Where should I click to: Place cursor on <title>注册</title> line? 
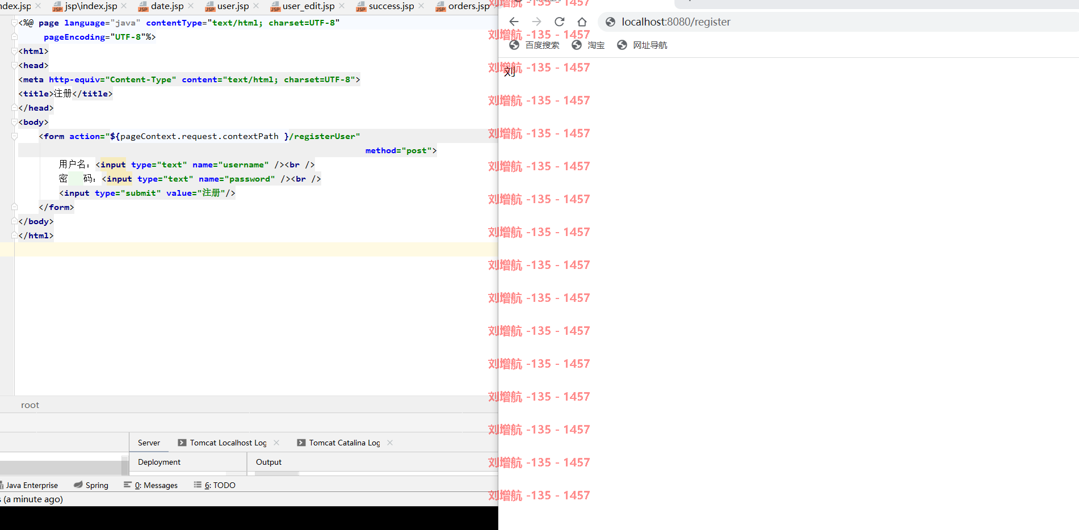(x=65, y=94)
